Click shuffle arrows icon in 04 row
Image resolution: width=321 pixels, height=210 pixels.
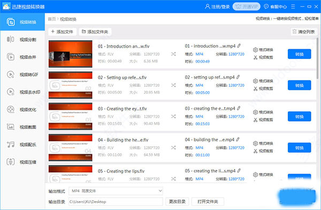point(173,147)
